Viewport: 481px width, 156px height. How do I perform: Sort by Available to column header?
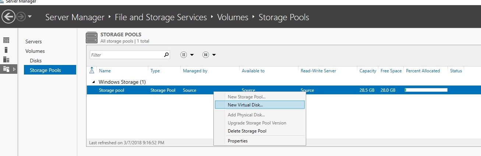click(x=253, y=71)
